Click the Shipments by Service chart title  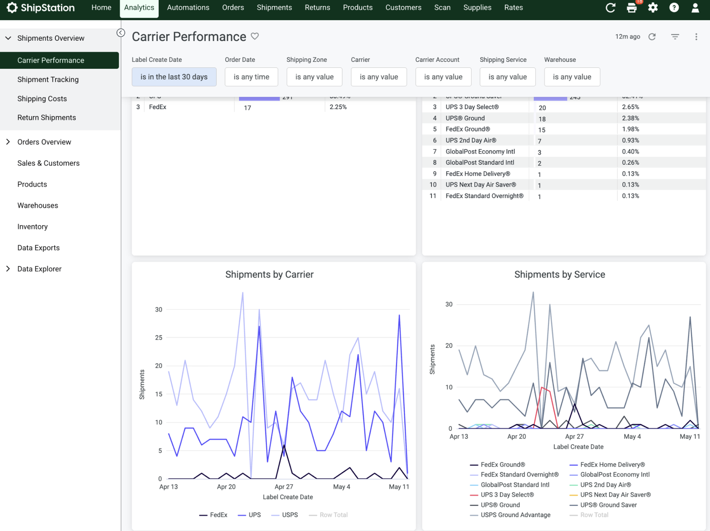(x=559, y=275)
